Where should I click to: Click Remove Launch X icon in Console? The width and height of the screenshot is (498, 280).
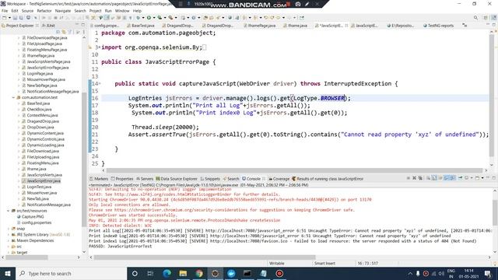[414, 178]
